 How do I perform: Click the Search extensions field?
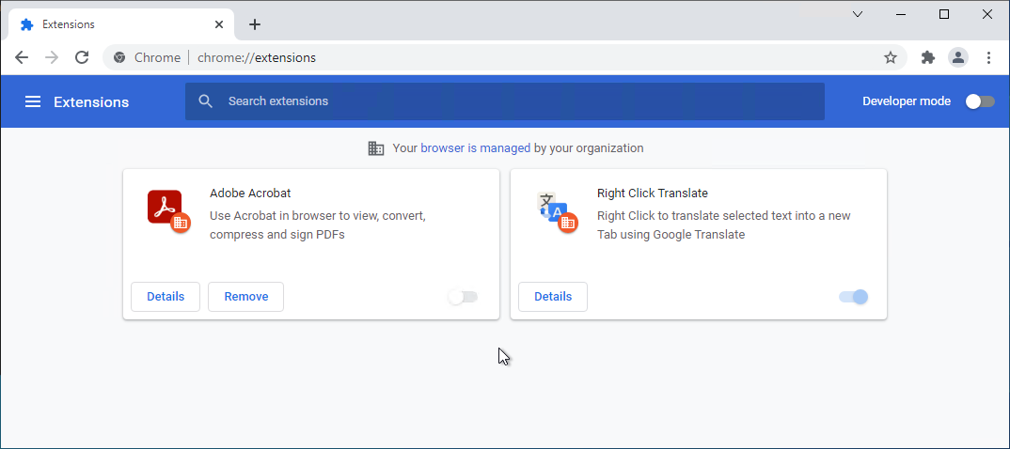[x=505, y=101]
